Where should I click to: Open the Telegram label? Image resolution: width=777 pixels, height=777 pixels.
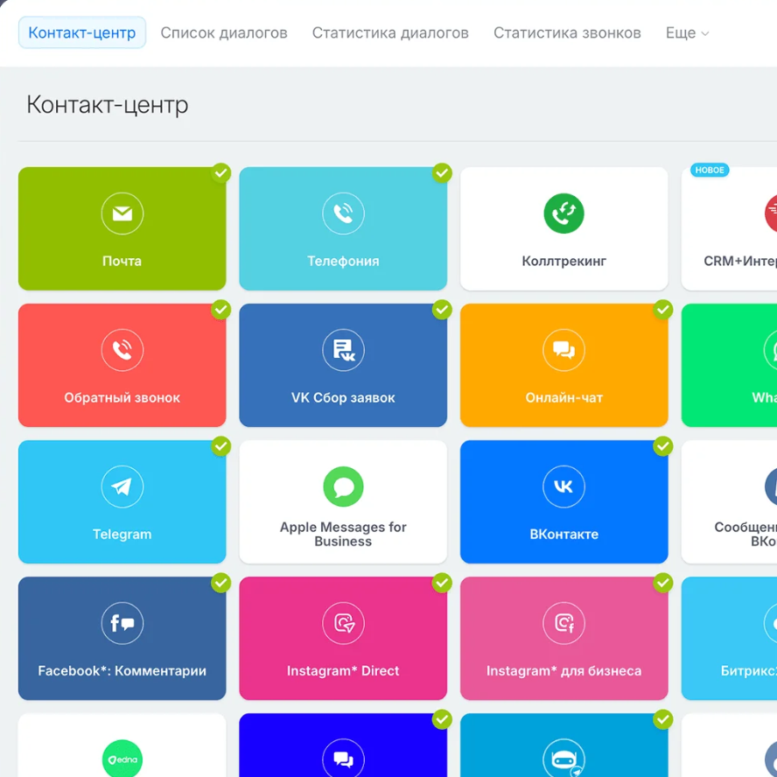pyautogui.click(x=122, y=534)
